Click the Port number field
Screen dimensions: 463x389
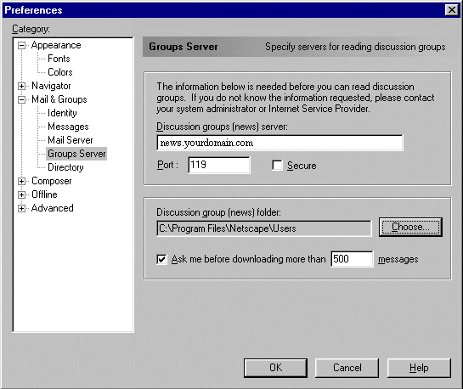(x=219, y=165)
